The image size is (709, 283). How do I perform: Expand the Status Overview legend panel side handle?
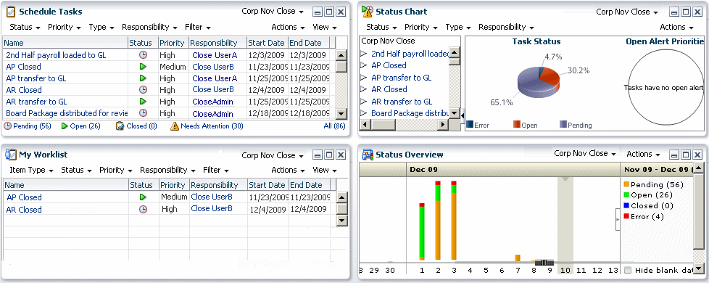pyautogui.click(x=618, y=220)
